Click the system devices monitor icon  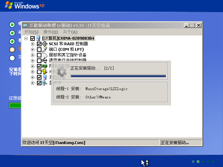tap(45, 77)
